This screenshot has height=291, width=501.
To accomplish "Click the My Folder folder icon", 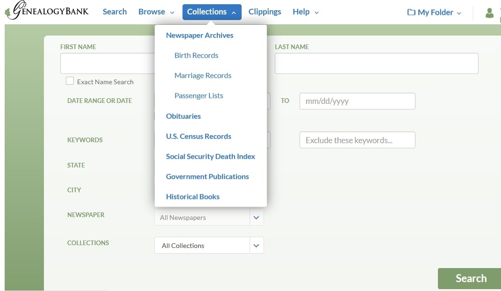I will (411, 12).
